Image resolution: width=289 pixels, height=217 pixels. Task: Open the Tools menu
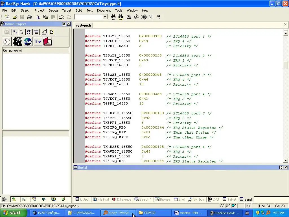point(119,10)
